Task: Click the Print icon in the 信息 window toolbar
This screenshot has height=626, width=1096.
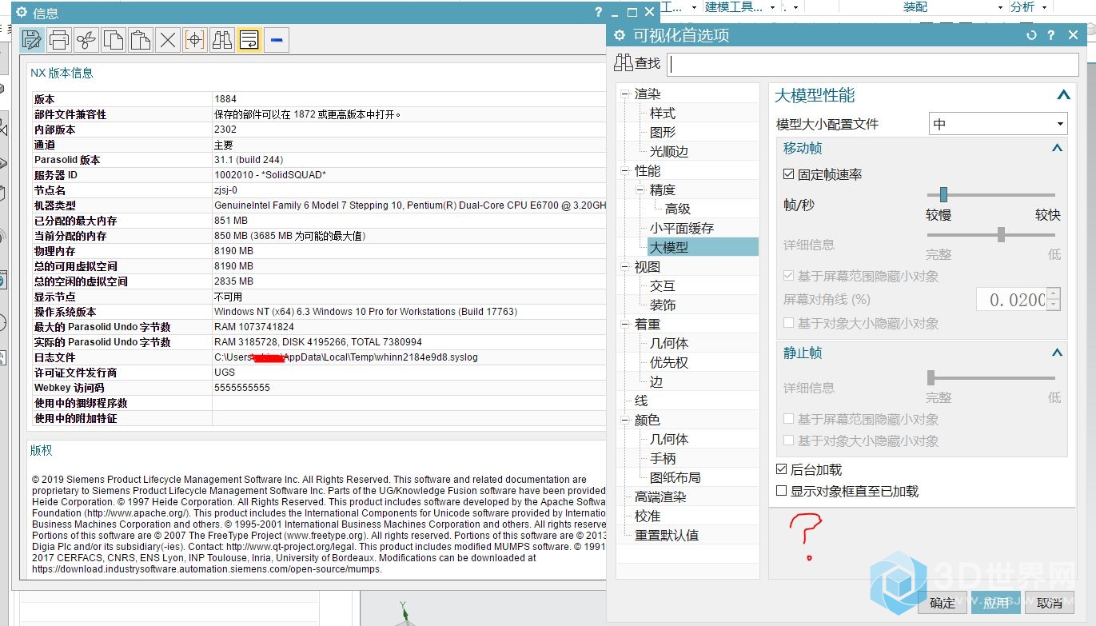Action: point(59,39)
